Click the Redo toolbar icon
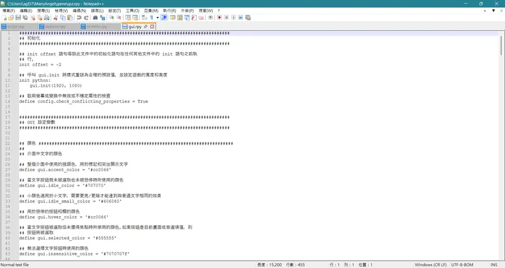 [x=86, y=18]
